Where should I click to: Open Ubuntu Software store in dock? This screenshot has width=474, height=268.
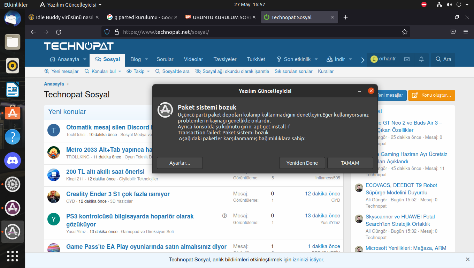tap(13, 113)
